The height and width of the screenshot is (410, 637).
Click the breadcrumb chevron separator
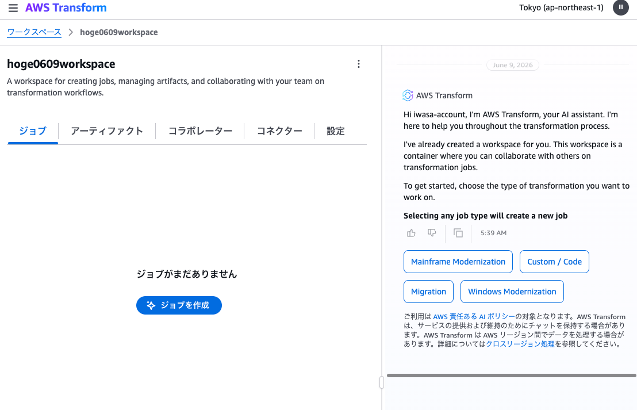(x=71, y=32)
